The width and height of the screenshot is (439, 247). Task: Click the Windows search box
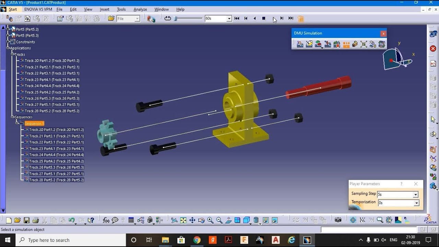point(71,240)
